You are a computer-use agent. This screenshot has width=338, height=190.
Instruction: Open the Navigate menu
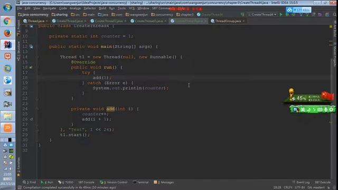49,8
